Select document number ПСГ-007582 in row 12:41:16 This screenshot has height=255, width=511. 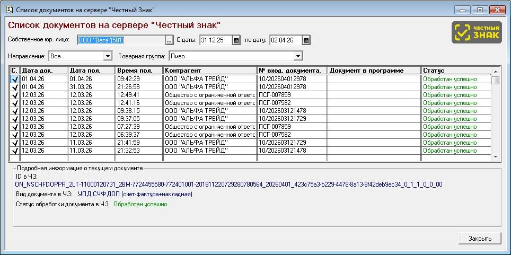pyautogui.click(x=292, y=103)
